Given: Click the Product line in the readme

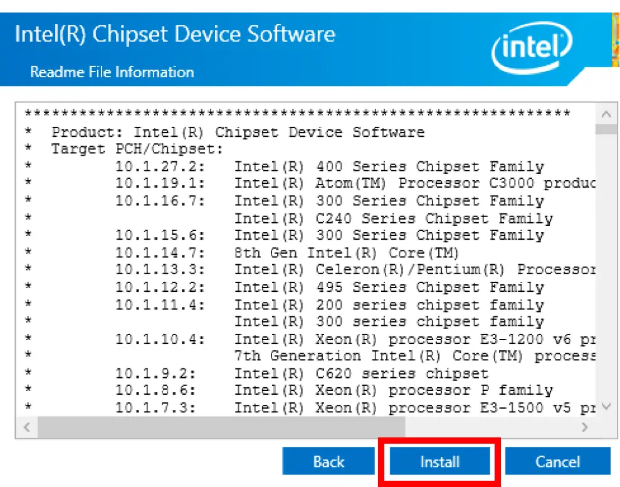Looking at the screenshot, I should [238, 132].
